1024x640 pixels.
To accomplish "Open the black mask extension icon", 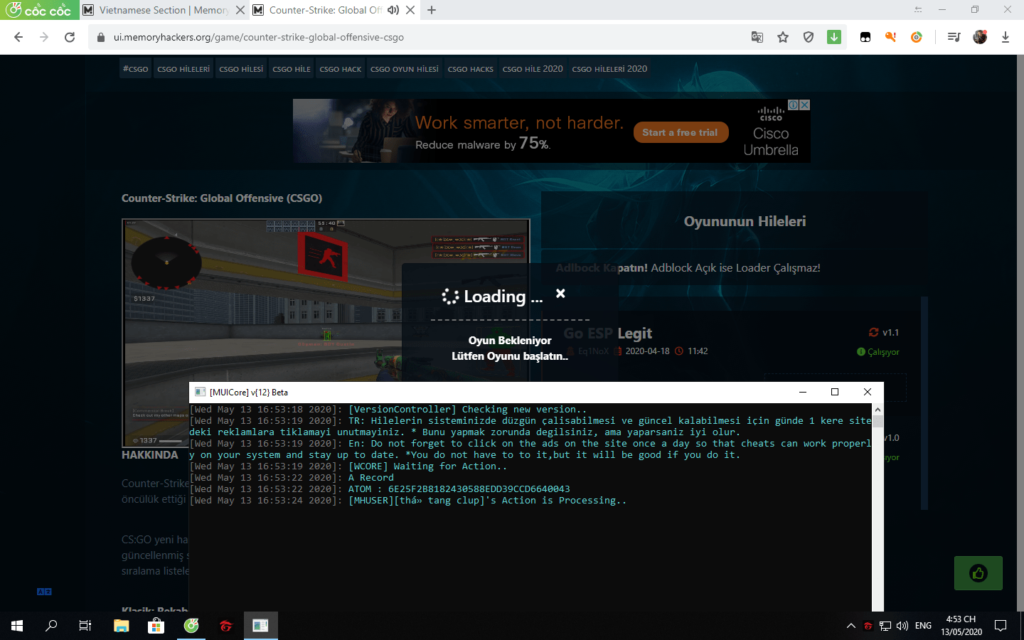I will coord(865,37).
